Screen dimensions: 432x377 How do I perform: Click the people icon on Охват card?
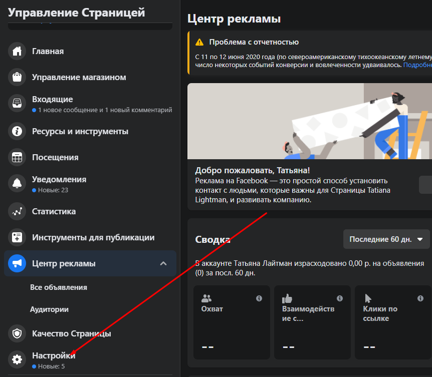[206, 298]
